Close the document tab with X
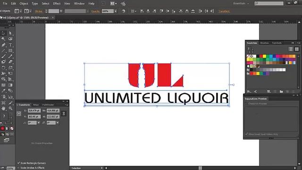 click(x=53, y=17)
